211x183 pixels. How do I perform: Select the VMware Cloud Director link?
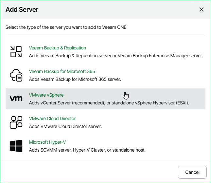pyautogui.click(x=52, y=119)
